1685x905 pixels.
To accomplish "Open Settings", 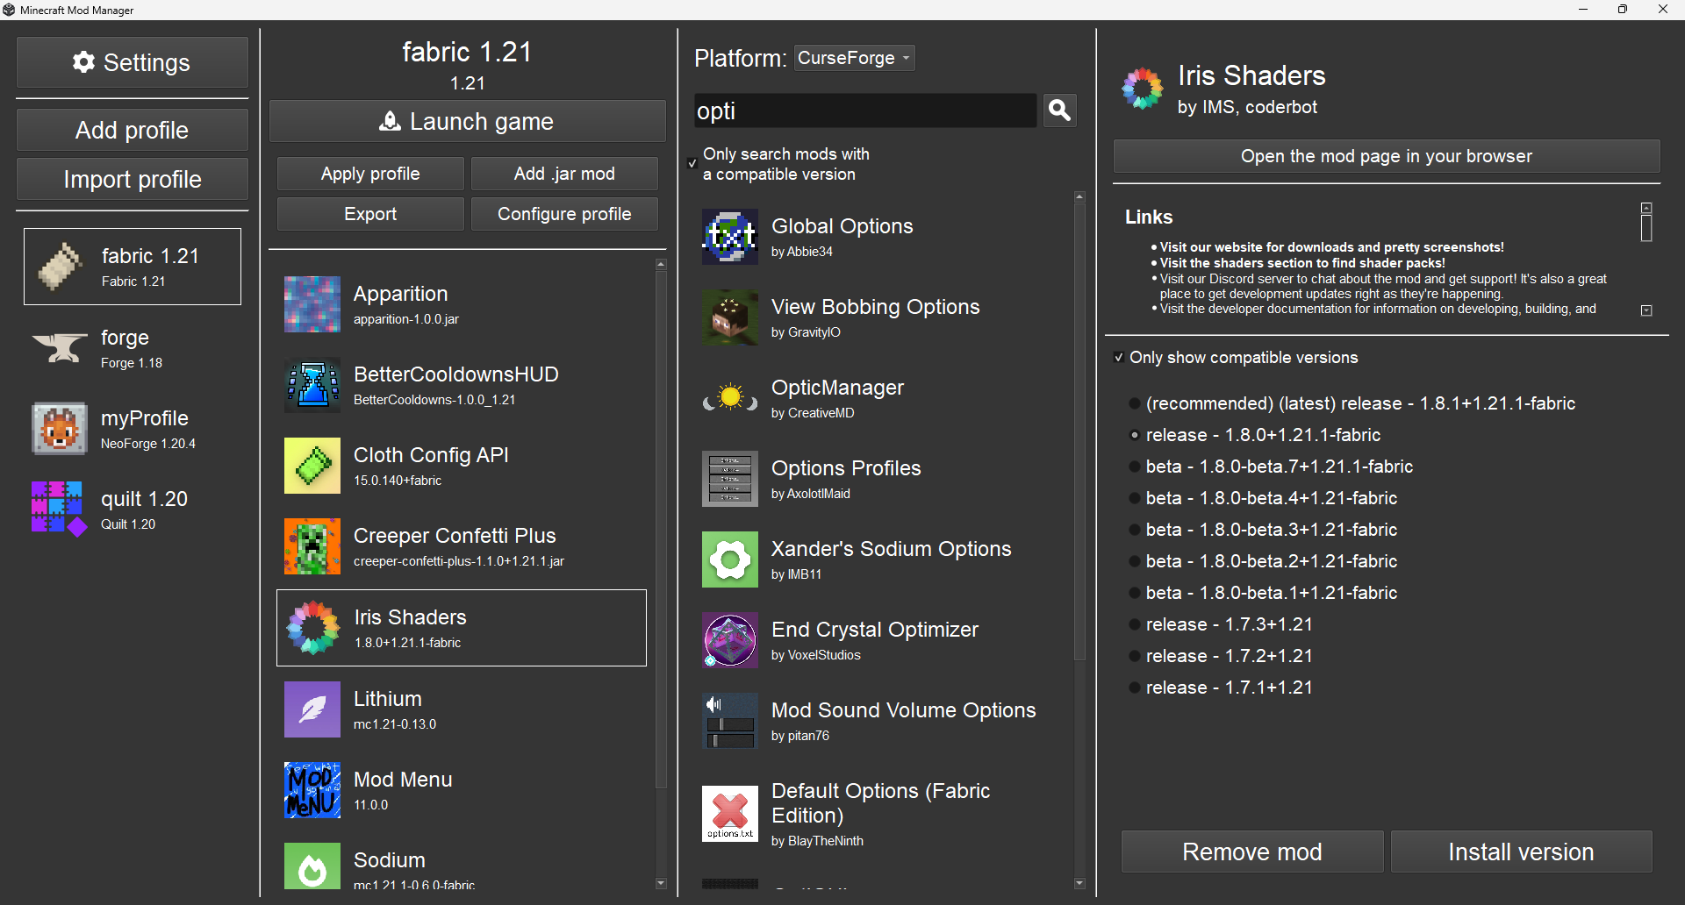I will [x=133, y=62].
